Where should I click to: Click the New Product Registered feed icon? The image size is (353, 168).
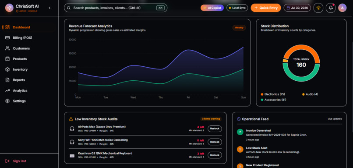point(240,166)
